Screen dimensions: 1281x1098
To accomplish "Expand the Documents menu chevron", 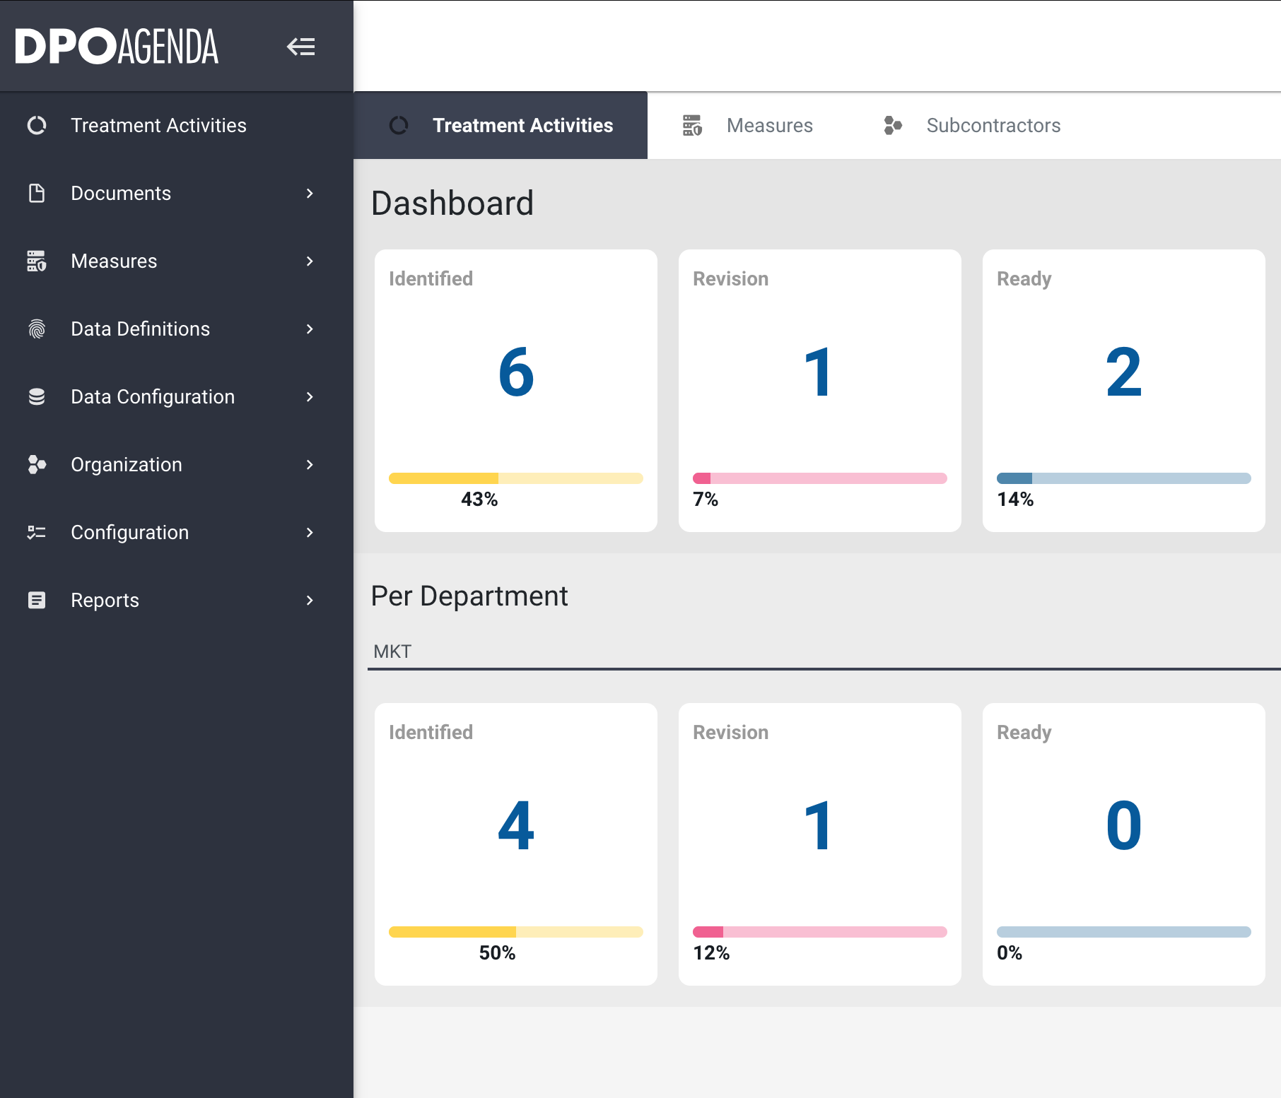I will click(309, 193).
